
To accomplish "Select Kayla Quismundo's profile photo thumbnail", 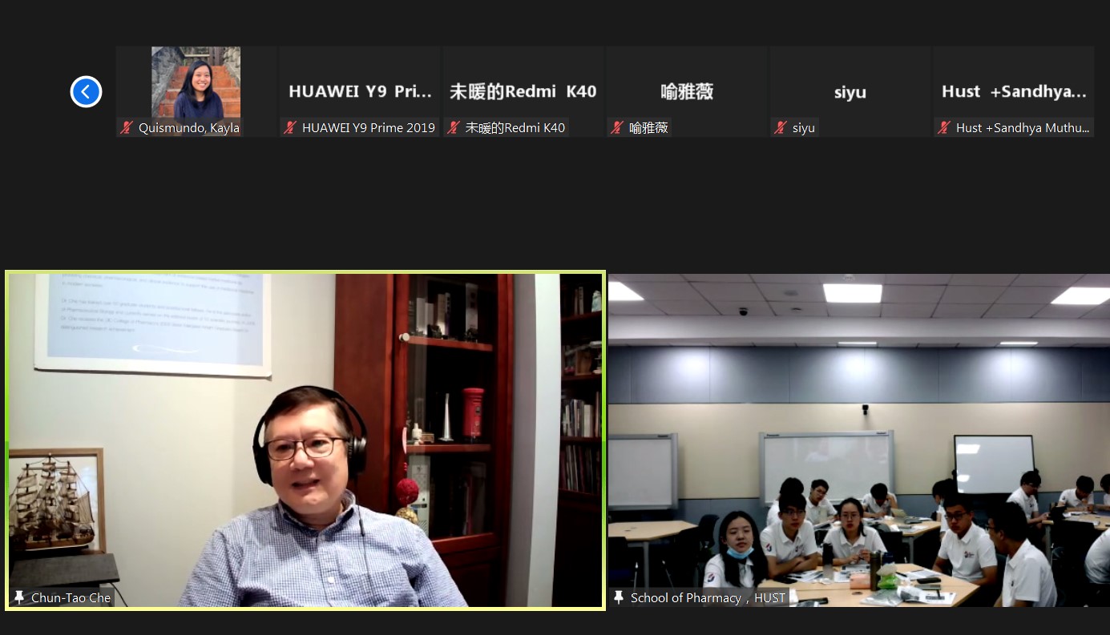I will (x=196, y=82).
